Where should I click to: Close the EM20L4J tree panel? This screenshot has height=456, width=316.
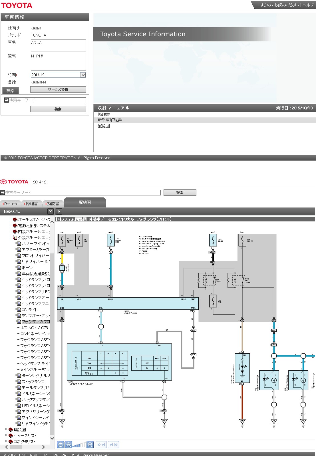click(x=51, y=211)
